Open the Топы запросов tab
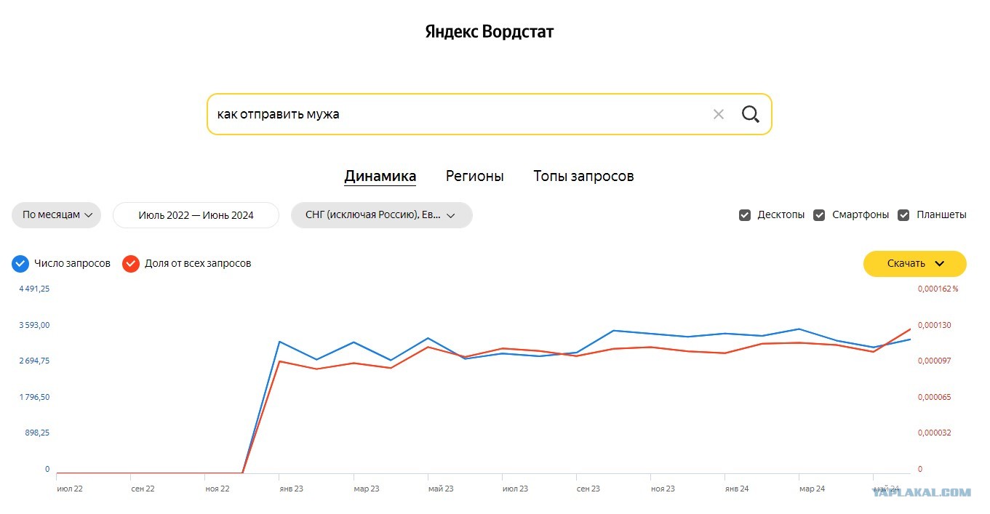 (583, 177)
